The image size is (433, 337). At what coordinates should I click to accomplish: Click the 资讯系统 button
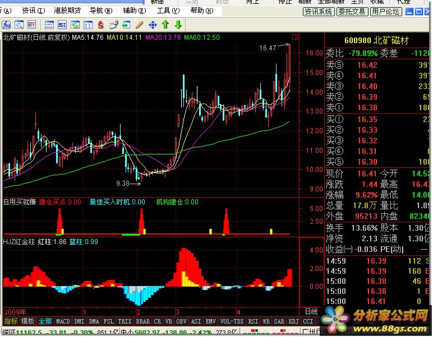coord(319,12)
